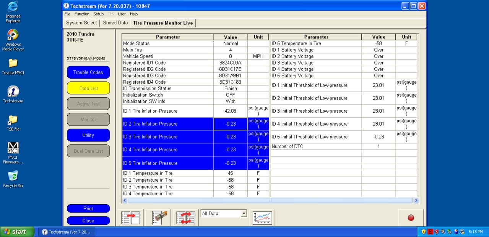Click the swap-lists icon with red arrows
The width and height of the screenshot is (489, 237).
click(185, 218)
